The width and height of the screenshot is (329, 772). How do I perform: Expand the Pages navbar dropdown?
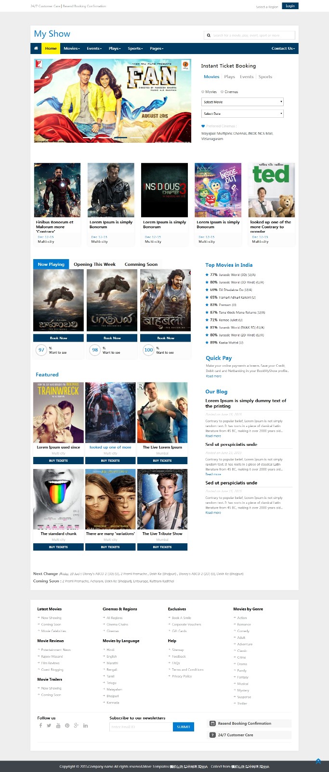pos(157,48)
